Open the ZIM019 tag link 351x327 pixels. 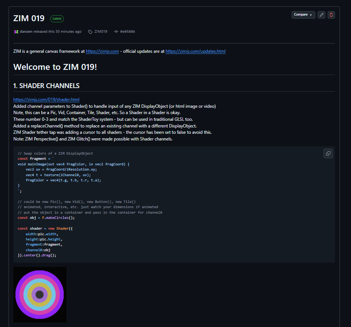coord(101,32)
